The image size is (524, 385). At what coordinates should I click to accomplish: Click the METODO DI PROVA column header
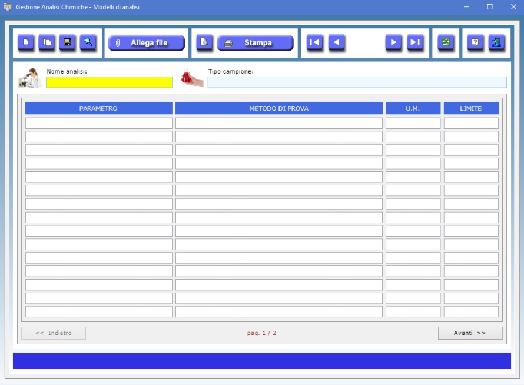tap(279, 108)
